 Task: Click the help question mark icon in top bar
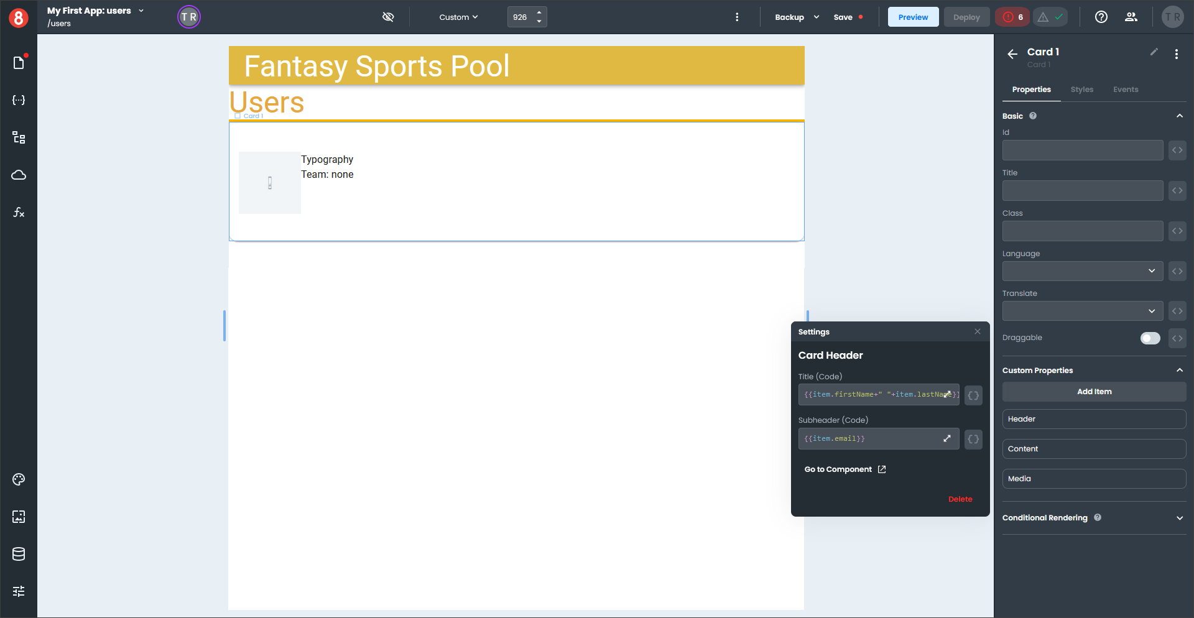coord(1101,17)
